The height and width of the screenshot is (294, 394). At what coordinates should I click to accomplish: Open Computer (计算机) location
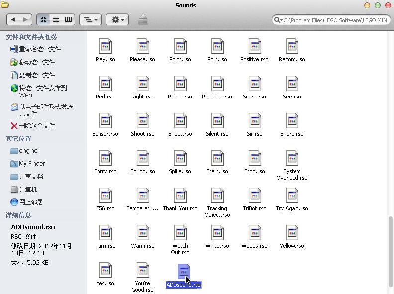coord(24,190)
